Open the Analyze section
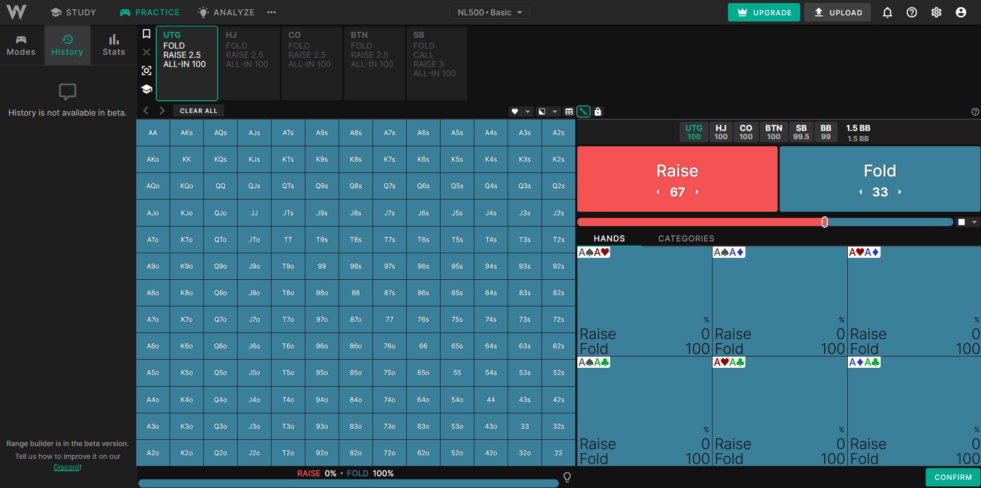 (x=226, y=12)
